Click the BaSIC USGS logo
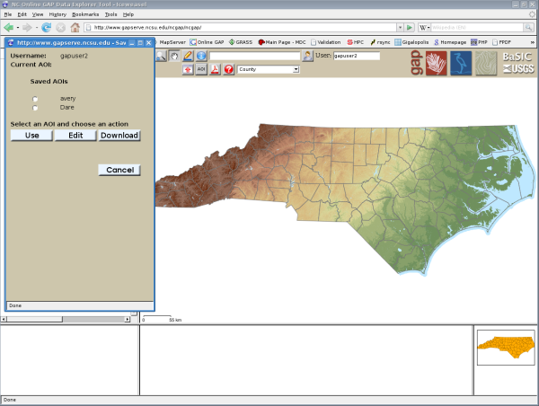Image resolution: width=539 pixels, height=406 pixels. [x=518, y=63]
